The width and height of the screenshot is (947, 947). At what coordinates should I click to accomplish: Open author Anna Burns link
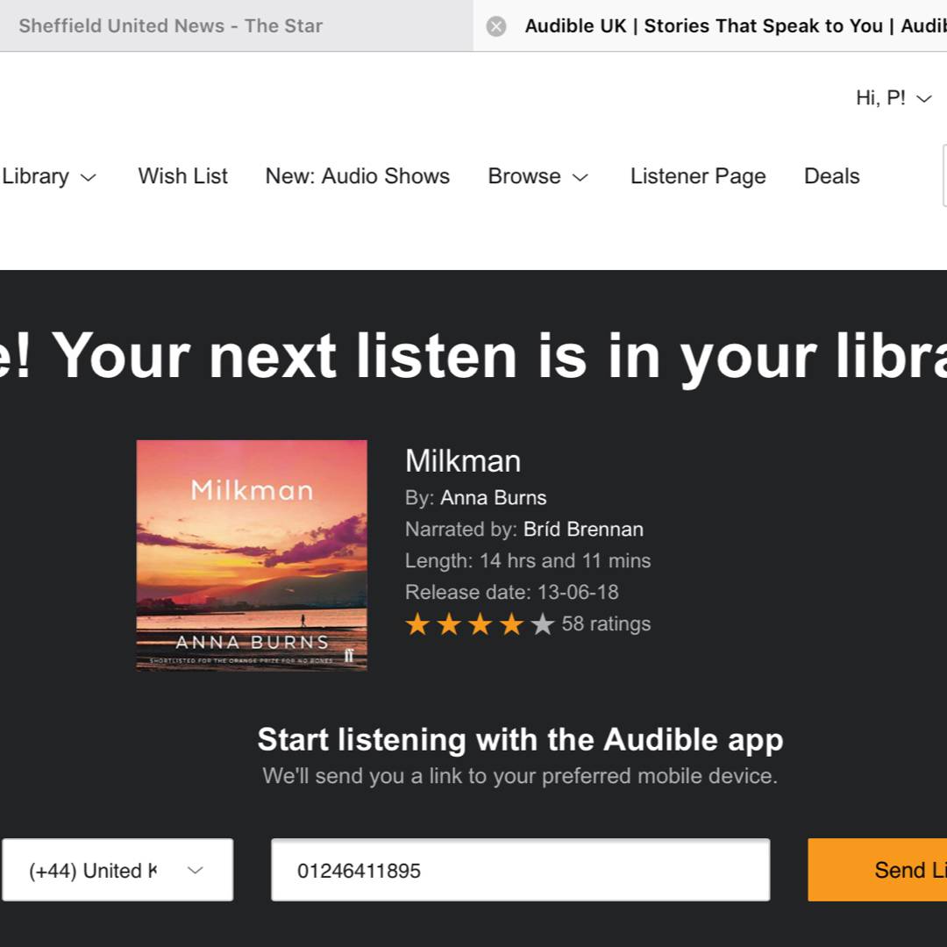pyautogui.click(x=493, y=498)
